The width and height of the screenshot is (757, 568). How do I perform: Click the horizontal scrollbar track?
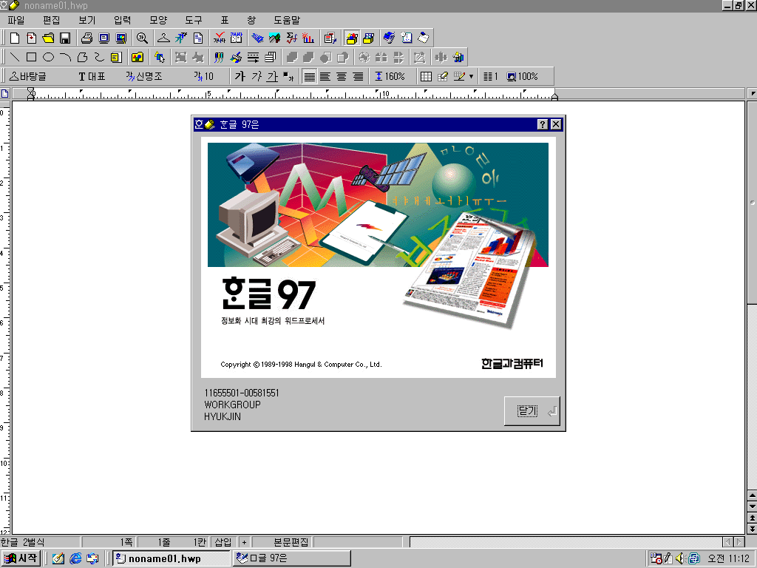[x=566, y=542]
